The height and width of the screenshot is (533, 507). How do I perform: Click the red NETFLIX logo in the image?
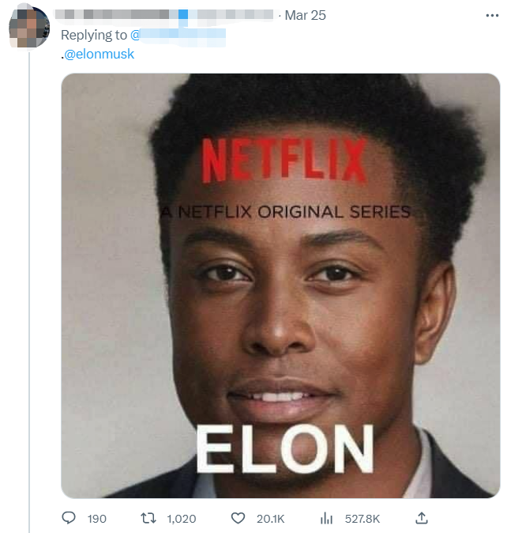coord(284,161)
